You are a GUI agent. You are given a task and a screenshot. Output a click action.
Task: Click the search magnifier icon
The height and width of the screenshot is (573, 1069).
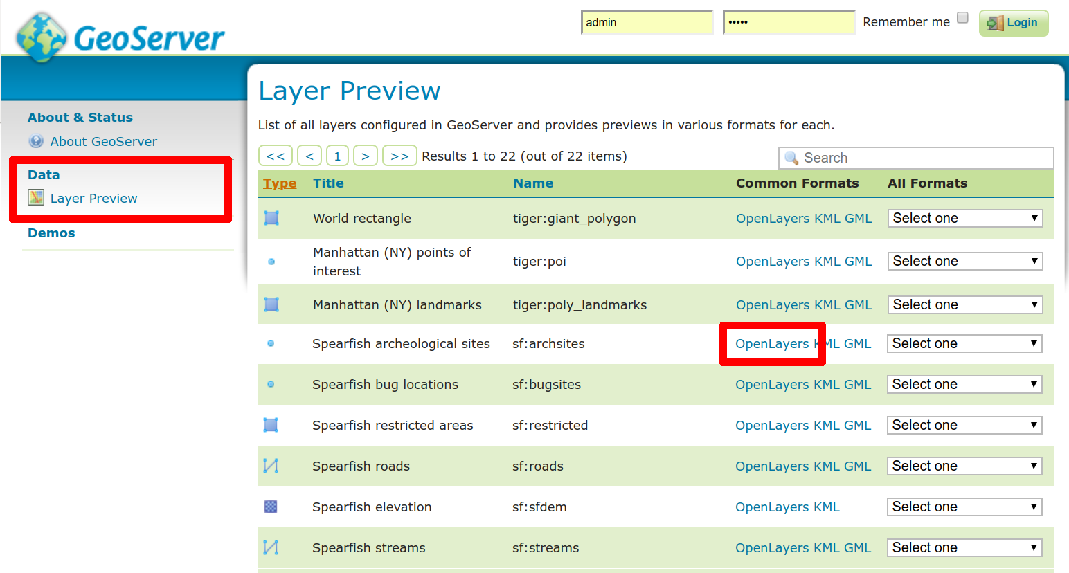tap(791, 158)
